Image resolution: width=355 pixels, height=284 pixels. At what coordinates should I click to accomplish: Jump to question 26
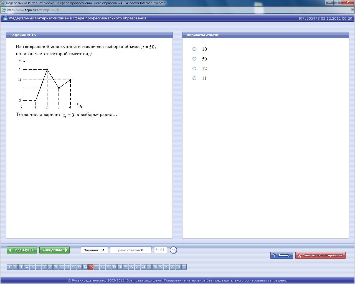click(155, 267)
